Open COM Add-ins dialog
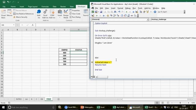This screenshot has width=196, height=110. tap(52, 14)
